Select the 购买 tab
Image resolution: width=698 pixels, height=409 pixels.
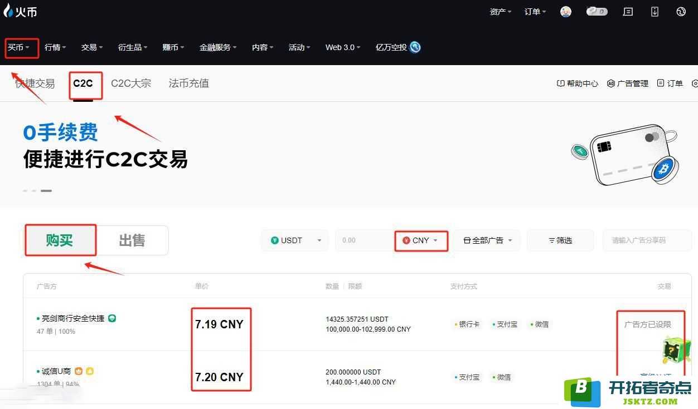[60, 240]
